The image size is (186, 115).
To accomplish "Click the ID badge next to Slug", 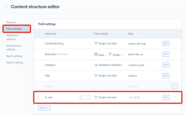I will click(x=136, y=34).
